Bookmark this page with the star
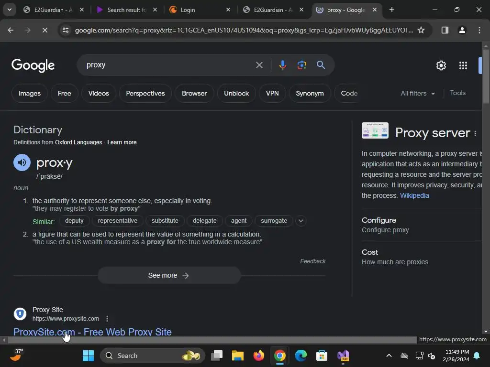The image size is (490, 367). tap(421, 30)
